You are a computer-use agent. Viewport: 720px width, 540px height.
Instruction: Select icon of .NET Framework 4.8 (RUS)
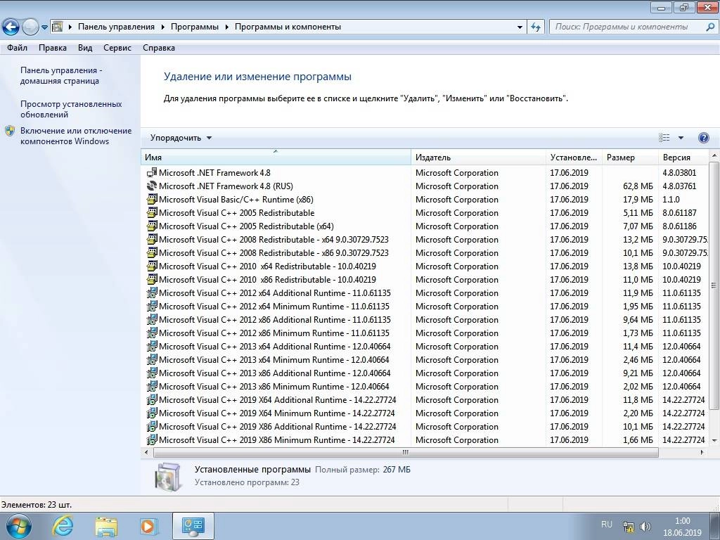pyautogui.click(x=152, y=186)
